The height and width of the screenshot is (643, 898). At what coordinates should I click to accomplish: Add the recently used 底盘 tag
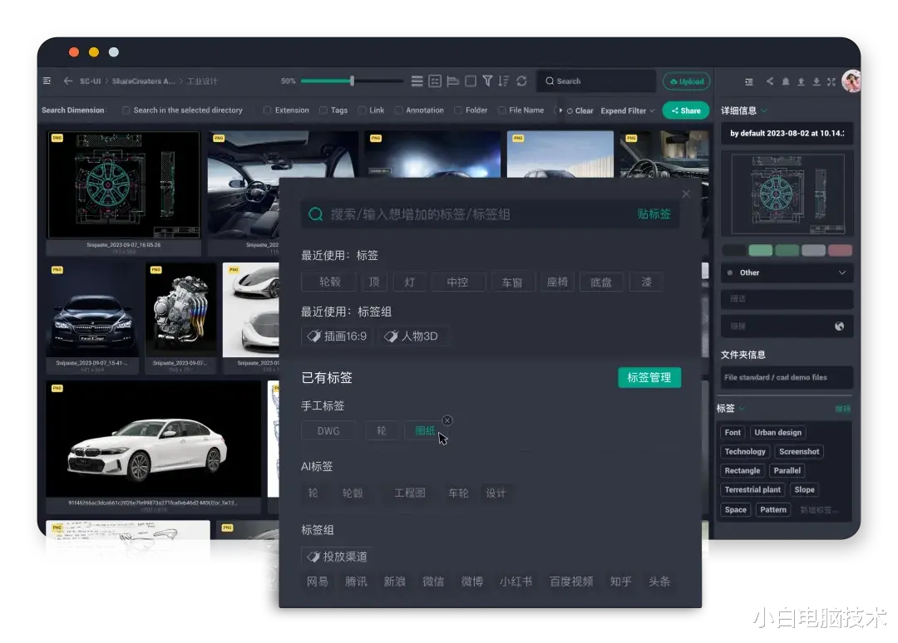(x=601, y=282)
